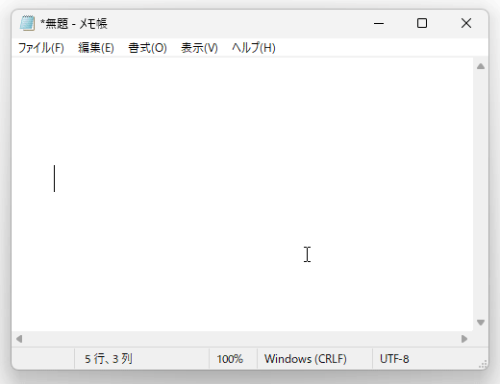
Task: Click the UTF-8 encoding status section
Action: click(394, 359)
